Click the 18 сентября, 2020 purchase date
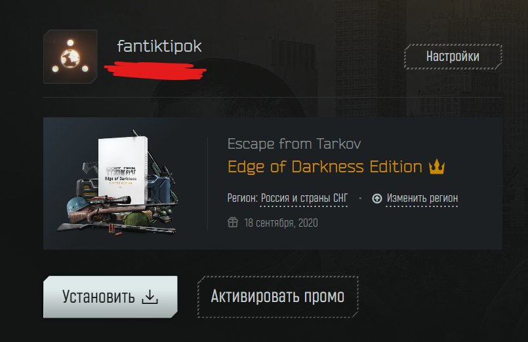The width and height of the screenshot is (528, 342). point(281,223)
